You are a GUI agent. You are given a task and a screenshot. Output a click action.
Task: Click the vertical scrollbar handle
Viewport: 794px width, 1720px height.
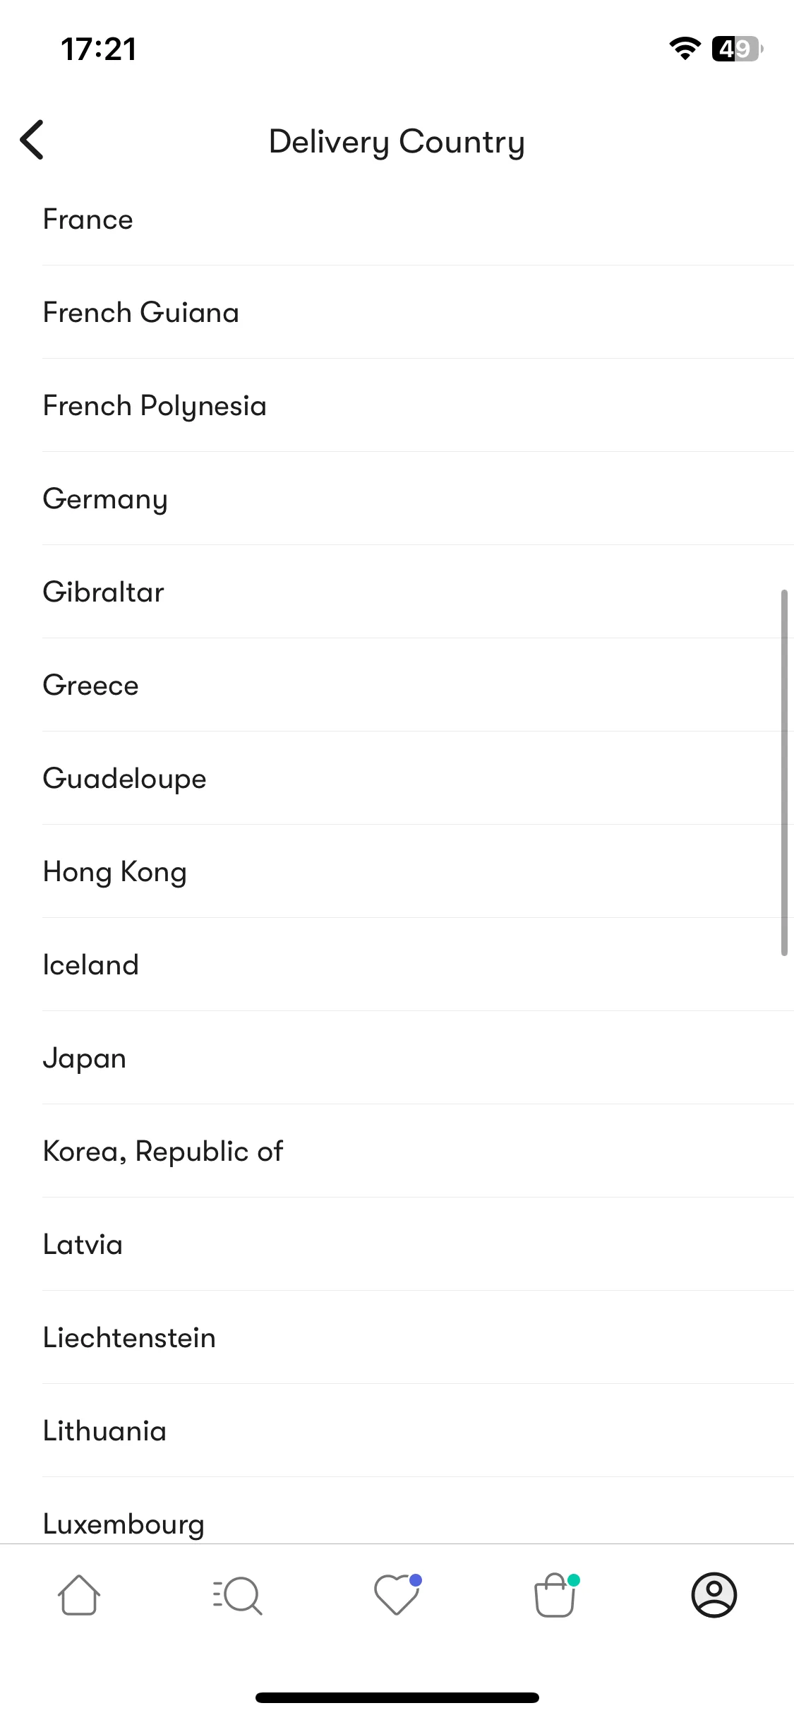(x=784, y=772)
